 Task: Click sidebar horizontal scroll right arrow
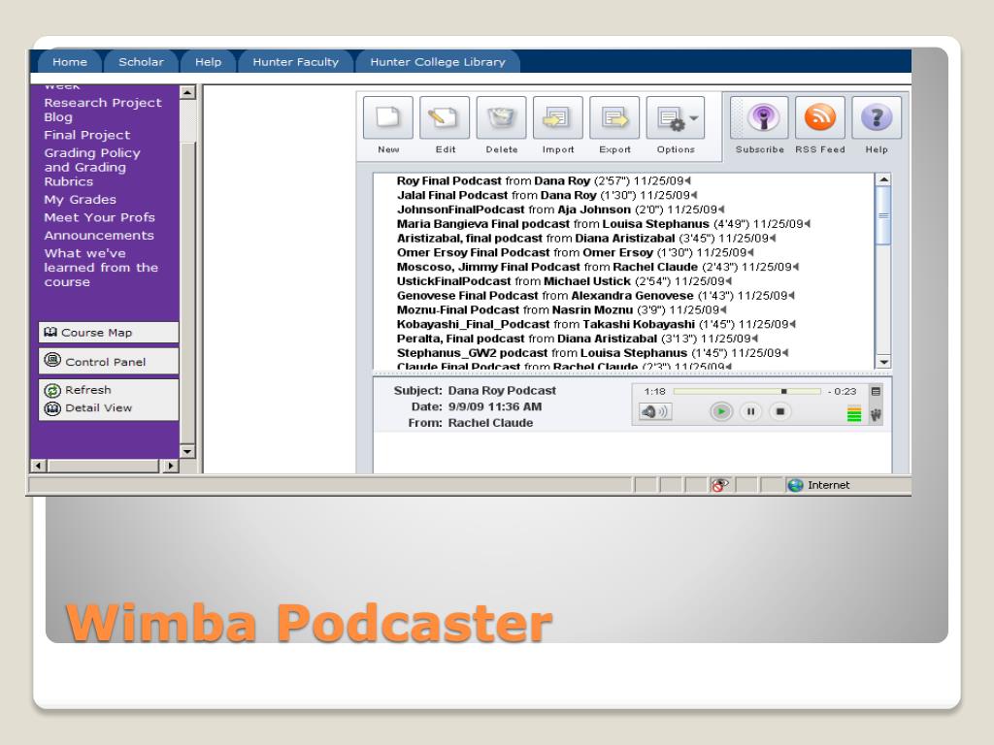tap(170, 466)
